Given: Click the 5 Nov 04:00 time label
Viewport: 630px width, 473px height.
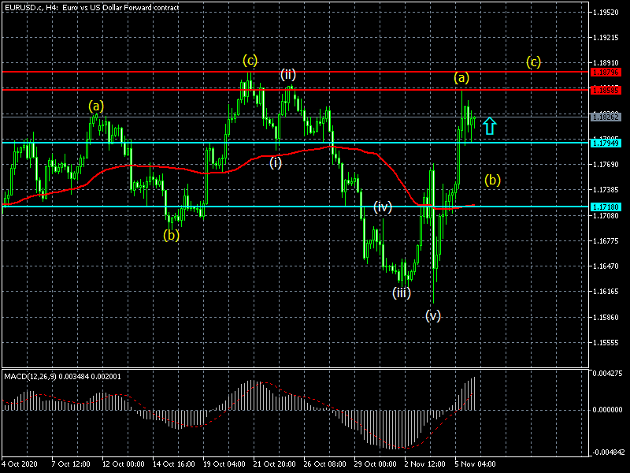Looking at the screenshot, I should [473, 464].
